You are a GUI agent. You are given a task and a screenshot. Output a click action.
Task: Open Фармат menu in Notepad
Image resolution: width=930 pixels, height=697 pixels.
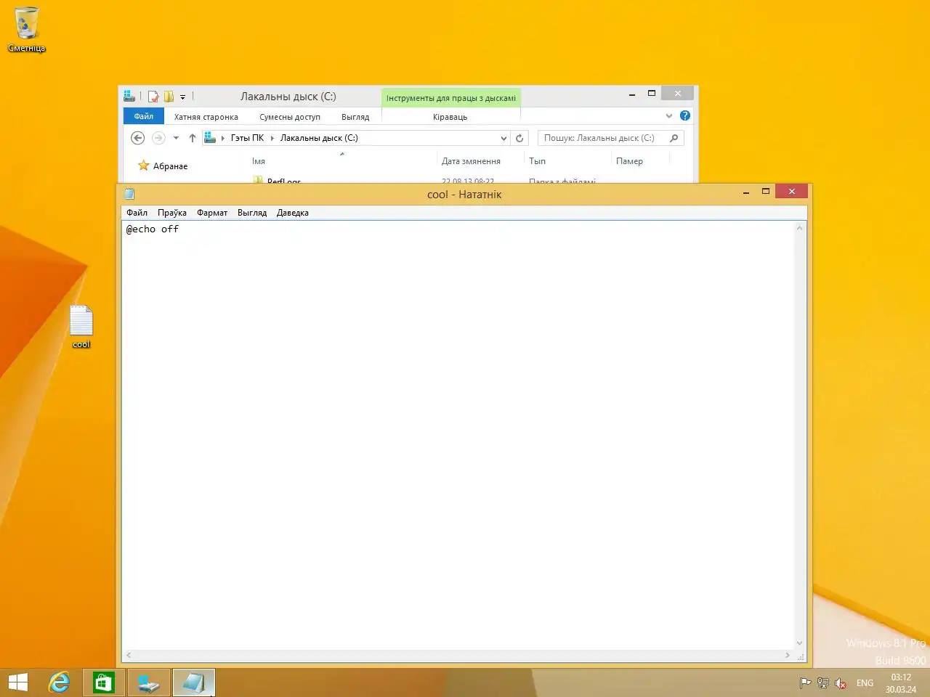point(212,213)
